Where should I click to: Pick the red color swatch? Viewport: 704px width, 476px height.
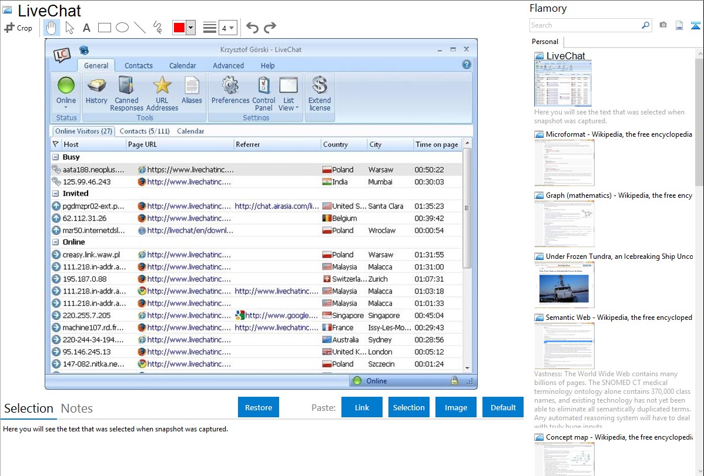click(179, 28)
